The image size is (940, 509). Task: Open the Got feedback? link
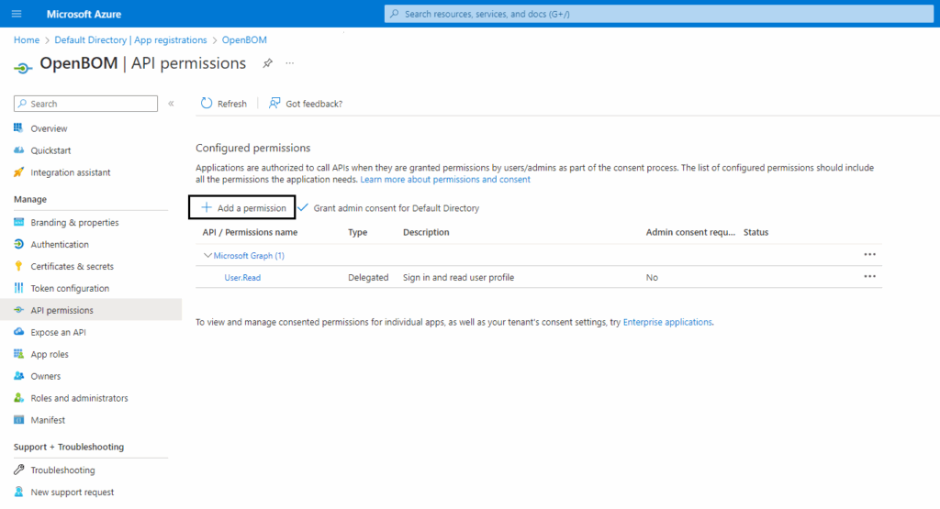coord(314,104)
